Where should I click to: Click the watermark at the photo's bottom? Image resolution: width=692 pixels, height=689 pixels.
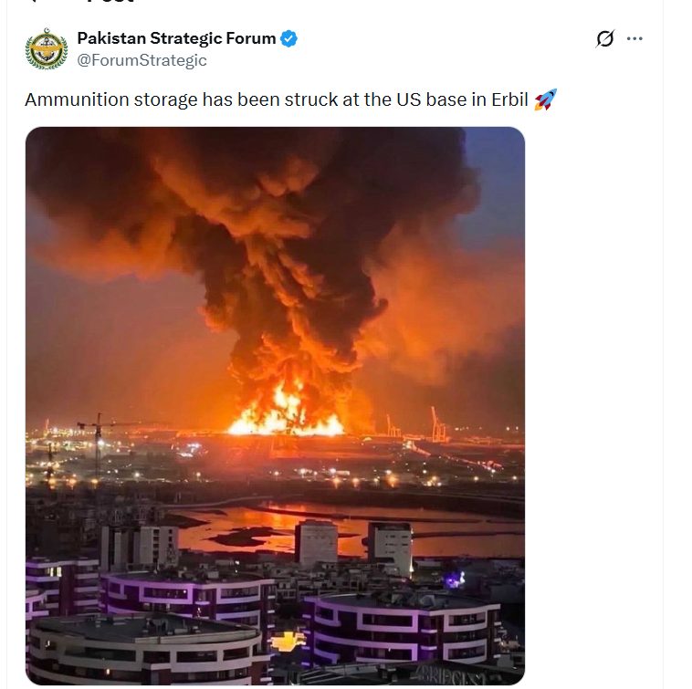[454, 673]
